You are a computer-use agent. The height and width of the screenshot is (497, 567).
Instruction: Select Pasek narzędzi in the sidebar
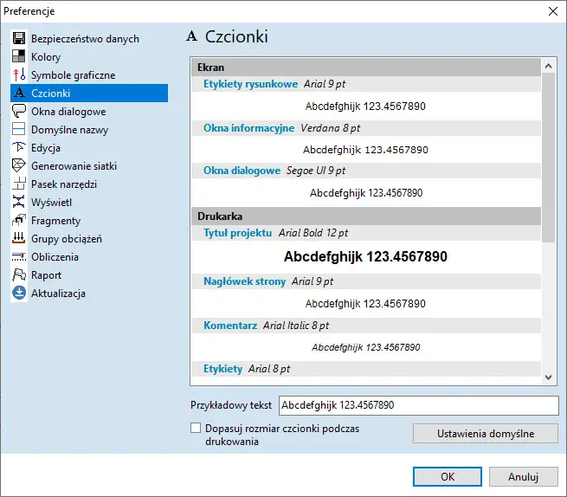pos(63,184)
